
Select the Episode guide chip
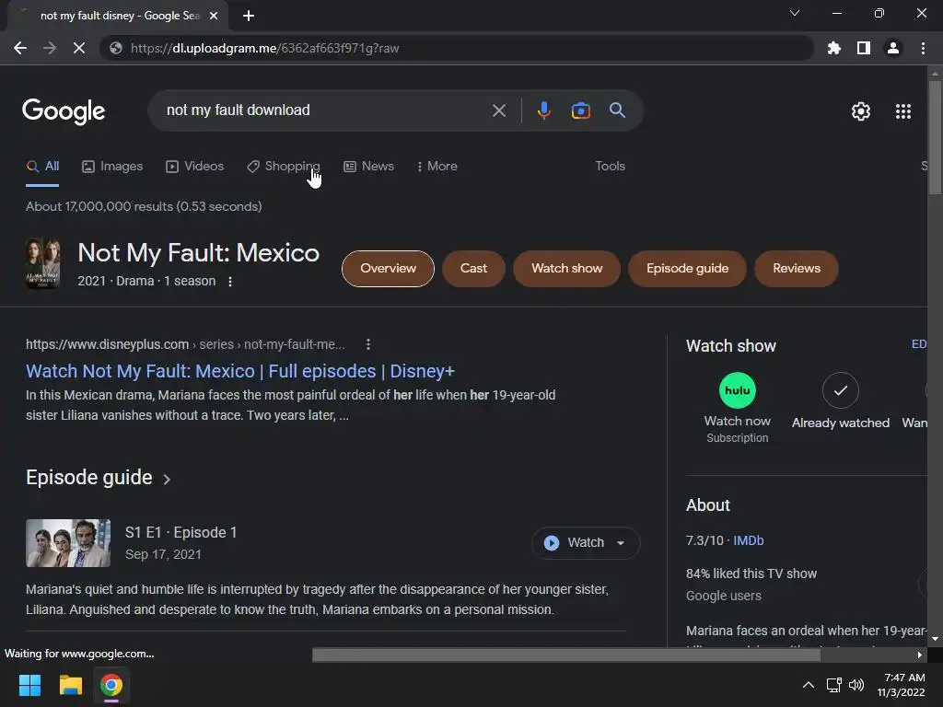click(687, 269)
